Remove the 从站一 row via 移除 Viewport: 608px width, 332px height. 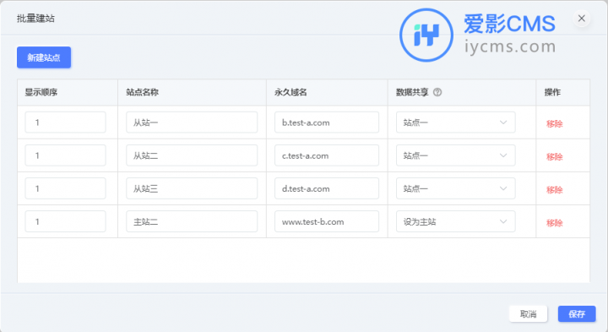554,123
